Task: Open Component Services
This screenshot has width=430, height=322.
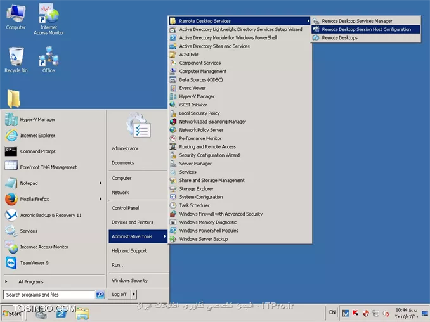Action: point(240,63)
